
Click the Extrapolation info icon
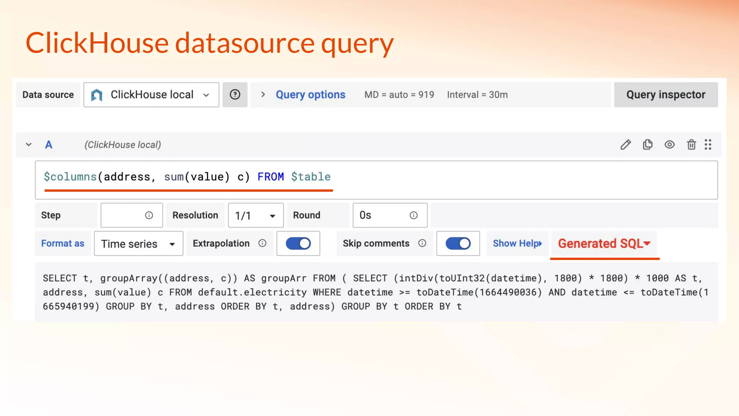[262, 243]
